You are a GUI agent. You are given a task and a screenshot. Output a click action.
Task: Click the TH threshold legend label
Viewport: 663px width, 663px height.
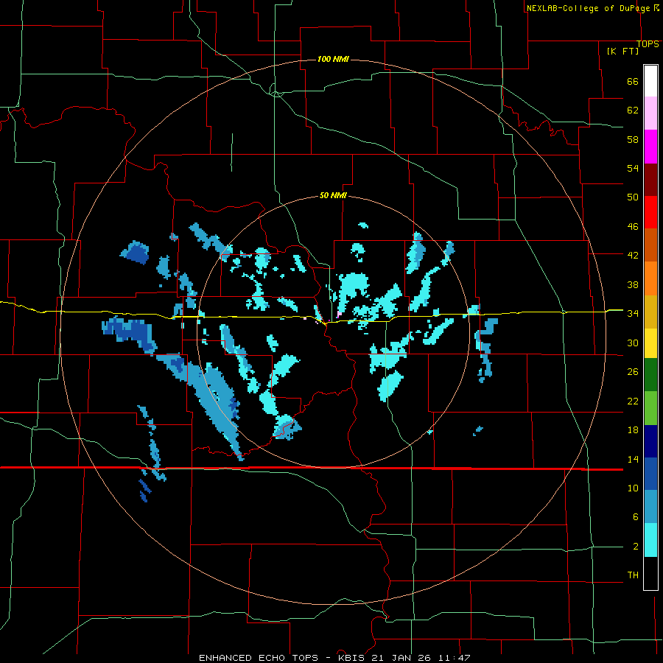[x=633, y=575]
